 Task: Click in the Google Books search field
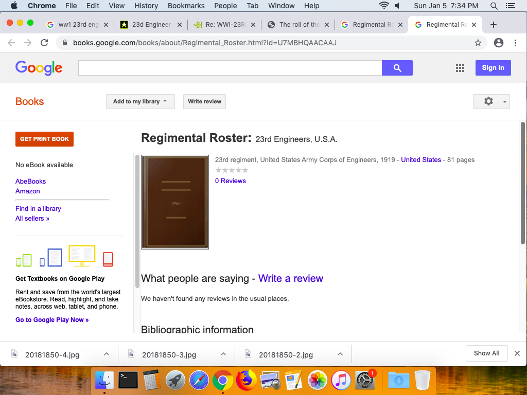(230, 68)
